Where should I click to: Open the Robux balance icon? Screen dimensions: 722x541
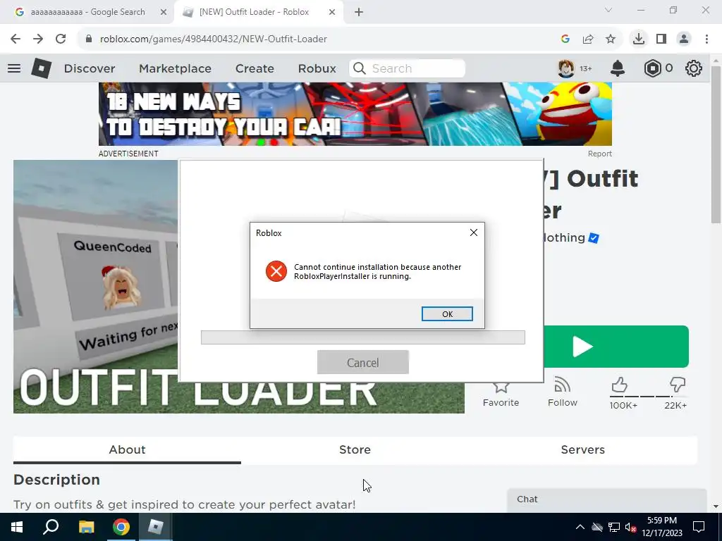[652, 68]
